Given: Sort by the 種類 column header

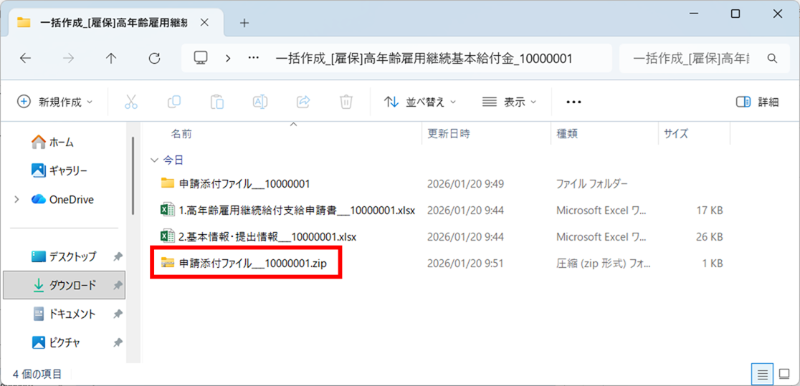Looking at the screenshot, I should click(567, 134).
